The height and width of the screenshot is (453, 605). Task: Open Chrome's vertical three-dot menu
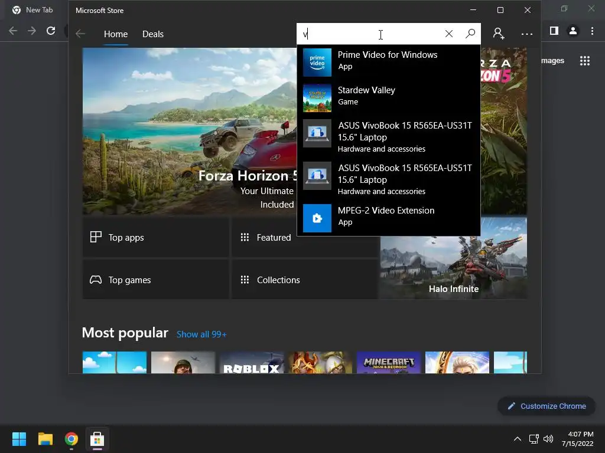pos(592,31)
